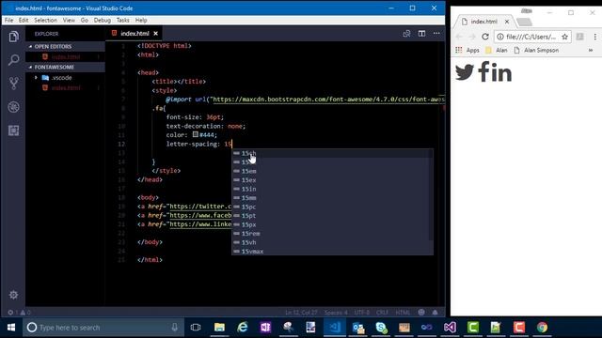Select index.html under Open Editors
This screenshot has height=338, width=602.
[65, 56]
